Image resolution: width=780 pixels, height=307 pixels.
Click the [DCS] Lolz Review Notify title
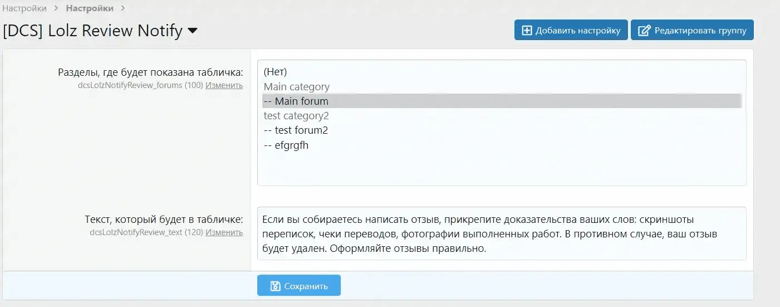pyautogui.click(x=93, y=31)
